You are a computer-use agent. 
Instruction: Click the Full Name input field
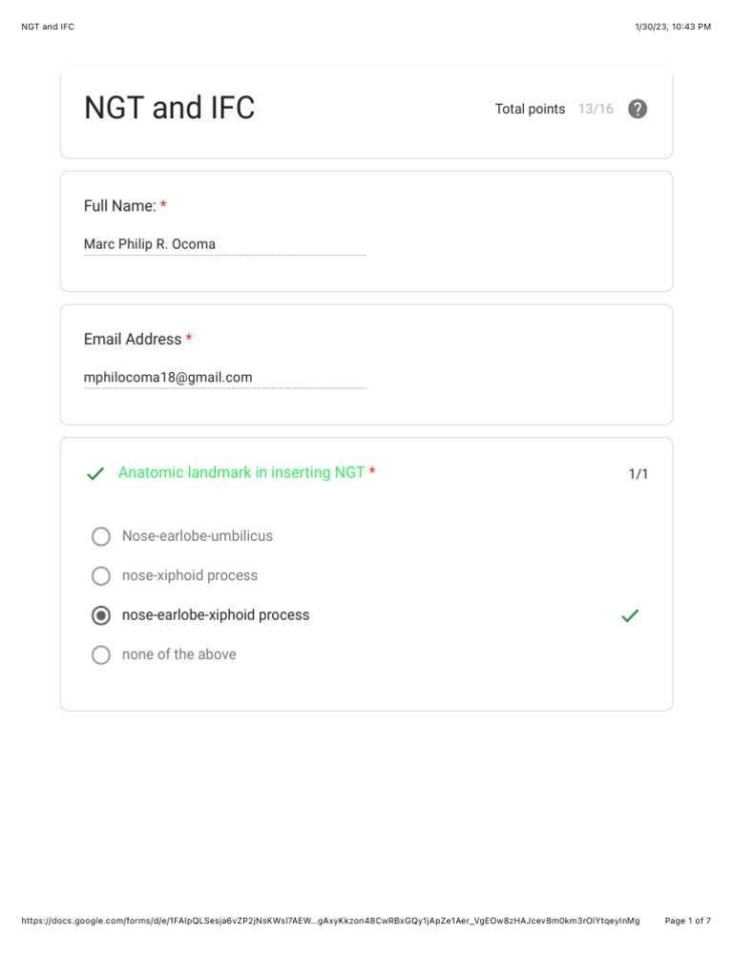(x=224, y=244)
